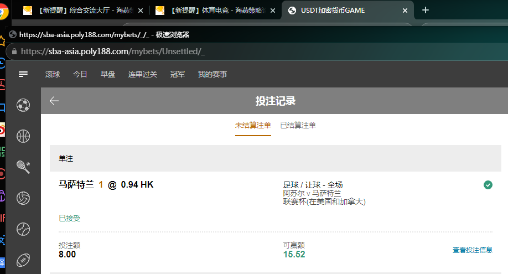Select the basketball sport icon
The height and width of the screenshot is (274, 508).
tap(23, 136)
